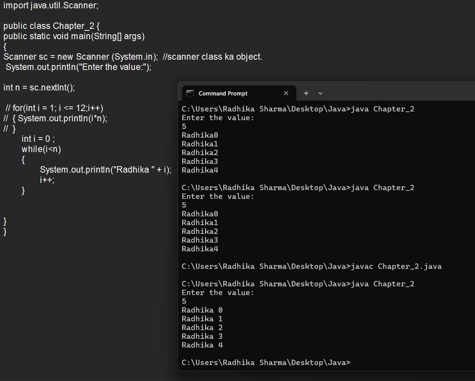Click the Command Prompt terminal icon in tab
The height and width of the screenshot is (381, 475).
pos(190,93)
